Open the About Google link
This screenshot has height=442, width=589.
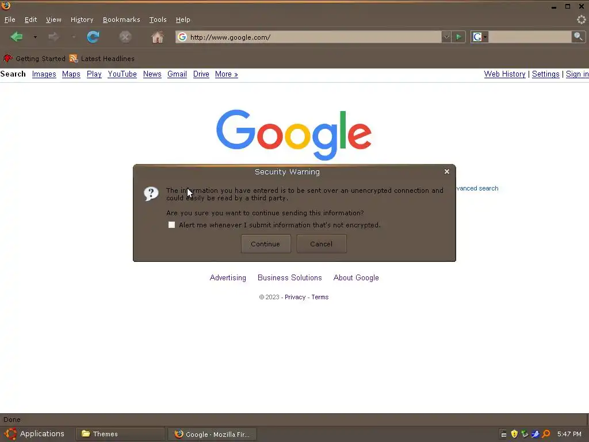[356, 278]
